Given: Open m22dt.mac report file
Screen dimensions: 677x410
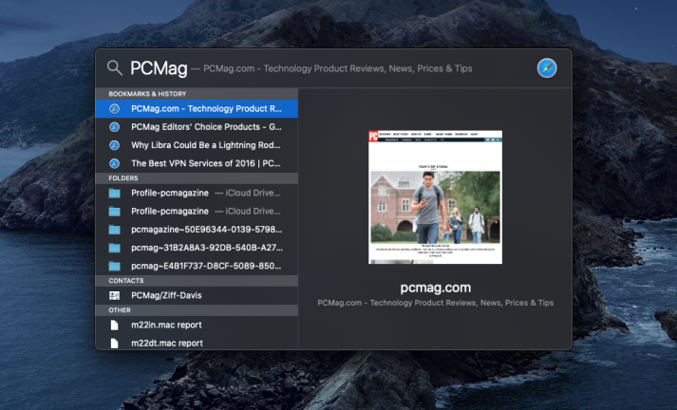Looking at the screenshot, I should pyautogui.click(x=197, y=344).
